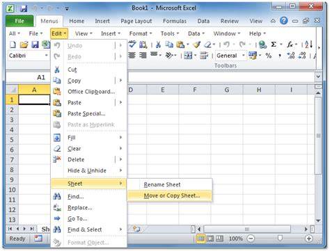Screen dimensions: 330x251
Task: Open the Calibri font dropdown
Action: point(47,56)
